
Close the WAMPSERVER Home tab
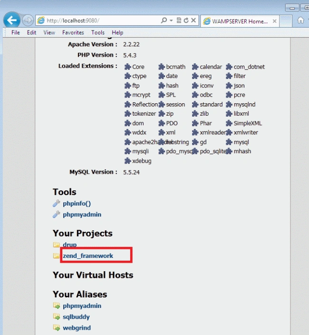click(x=275, y=21)
